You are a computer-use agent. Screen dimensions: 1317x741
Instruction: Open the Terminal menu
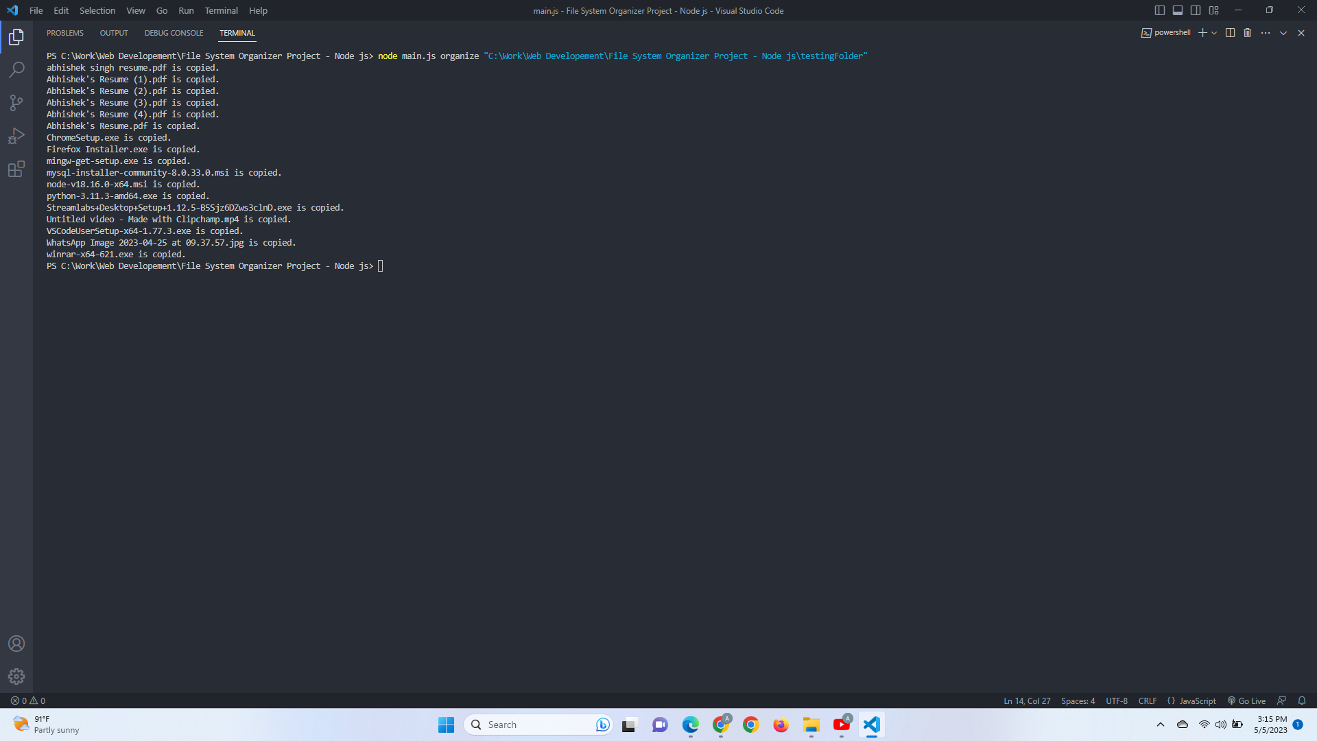222,10
